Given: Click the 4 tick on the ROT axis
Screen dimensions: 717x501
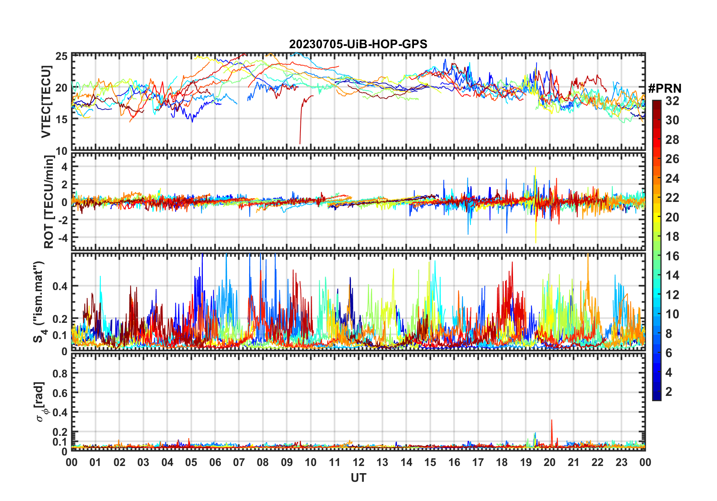Looking at the screenshot, I should click(65, 166).
